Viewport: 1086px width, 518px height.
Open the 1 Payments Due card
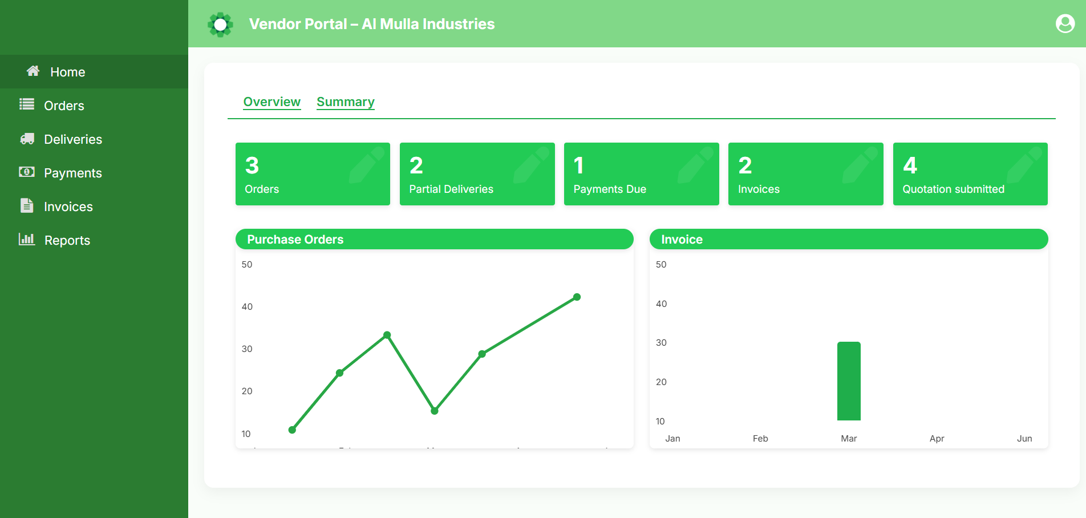(642, 174)
